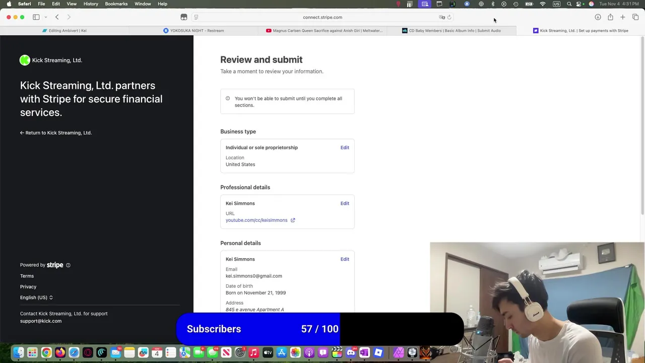
Task: Open Terms link
Action: (x=27, y=276)
